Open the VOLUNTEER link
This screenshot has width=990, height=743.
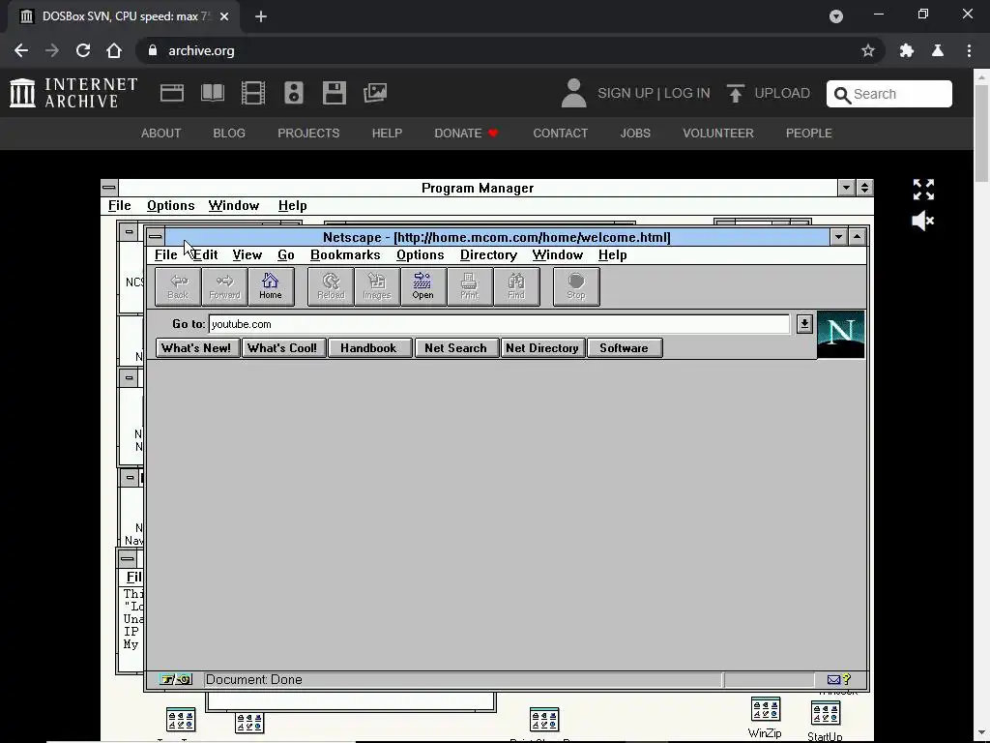(718, 134)
